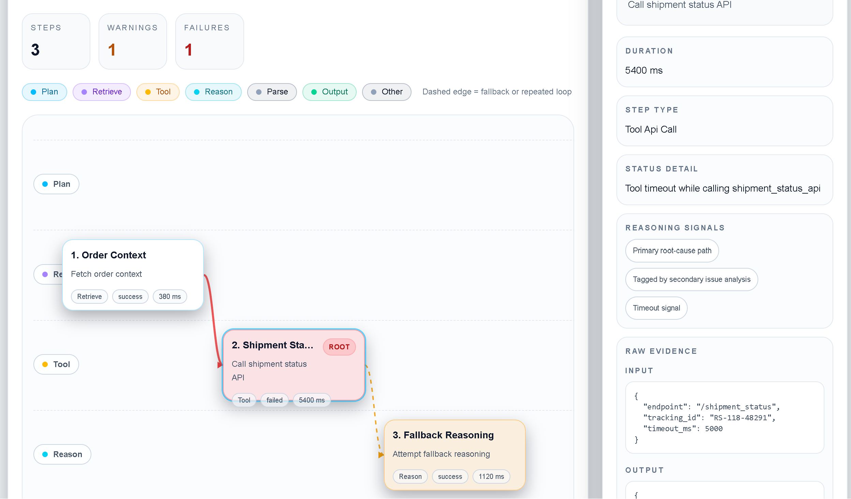Toggle the Tool legend filter chip
Screen dimensions: 851x499
click(158, 92)
